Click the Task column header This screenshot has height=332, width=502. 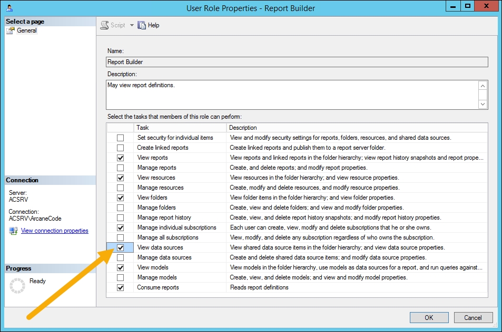point(180,128)
